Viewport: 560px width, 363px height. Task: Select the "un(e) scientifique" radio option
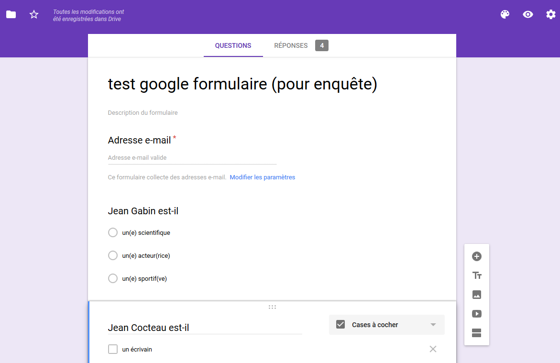point(113,233)
